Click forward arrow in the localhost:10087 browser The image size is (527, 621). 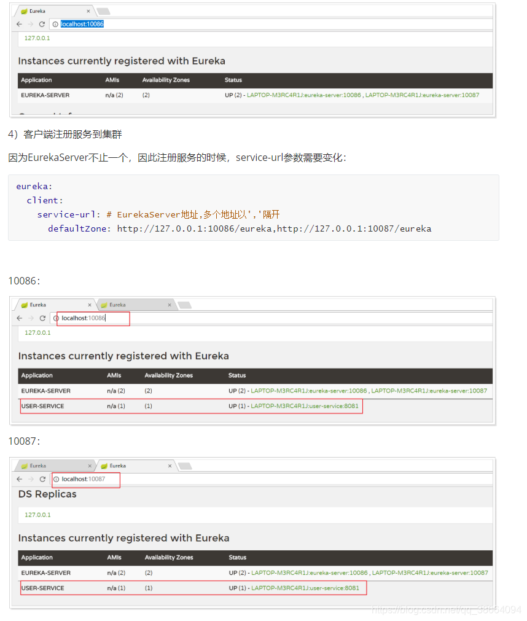(31, 479)
